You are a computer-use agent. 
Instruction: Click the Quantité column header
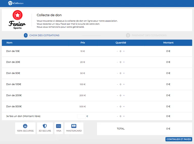121,43
